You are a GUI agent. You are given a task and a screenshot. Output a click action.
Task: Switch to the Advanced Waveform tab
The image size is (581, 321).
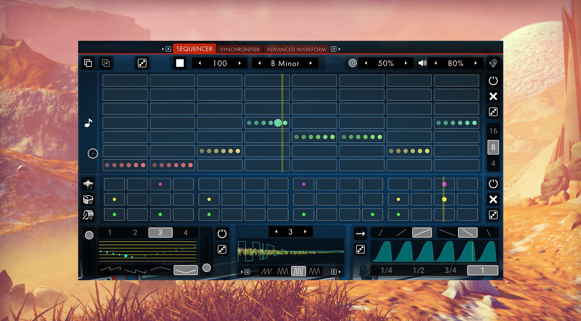(x=296, y=49)
